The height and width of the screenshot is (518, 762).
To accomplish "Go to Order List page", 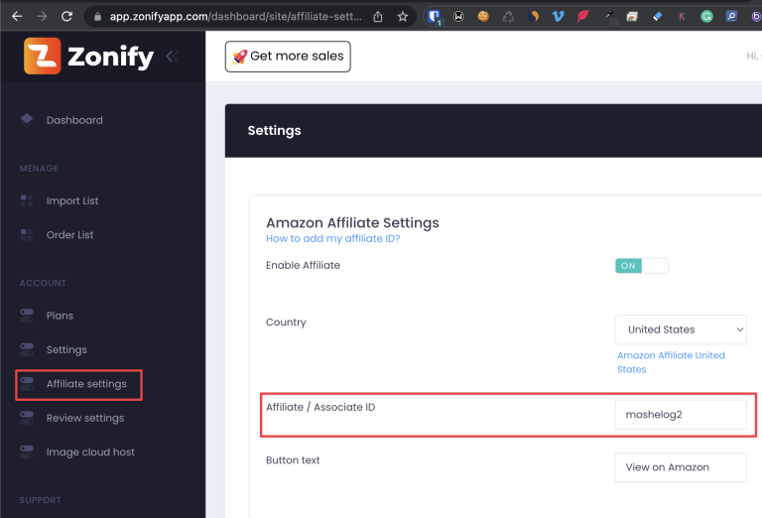I will 69,235.
